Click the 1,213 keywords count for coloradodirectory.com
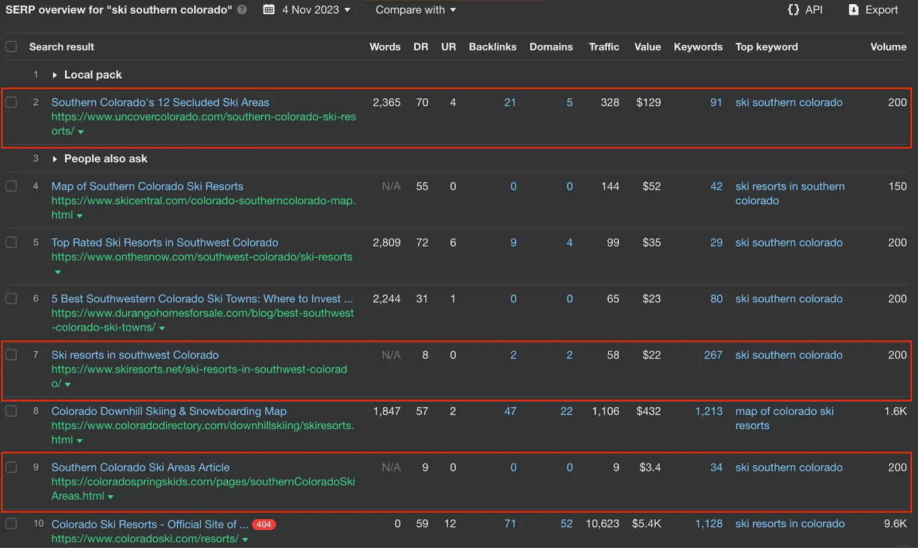918x548 pixels. coord(709,411)
